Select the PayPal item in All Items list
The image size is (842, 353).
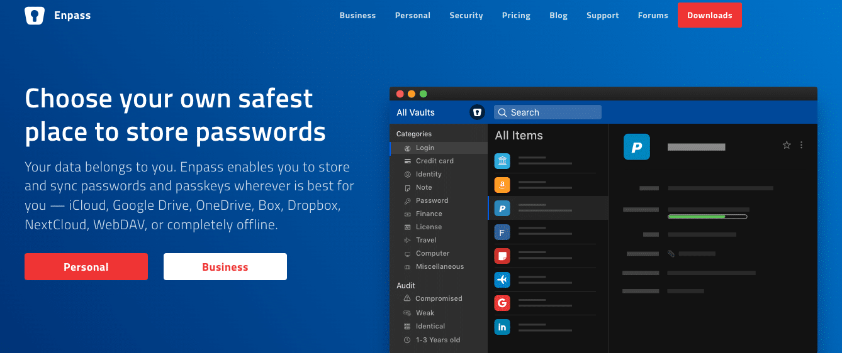(548, 208)
